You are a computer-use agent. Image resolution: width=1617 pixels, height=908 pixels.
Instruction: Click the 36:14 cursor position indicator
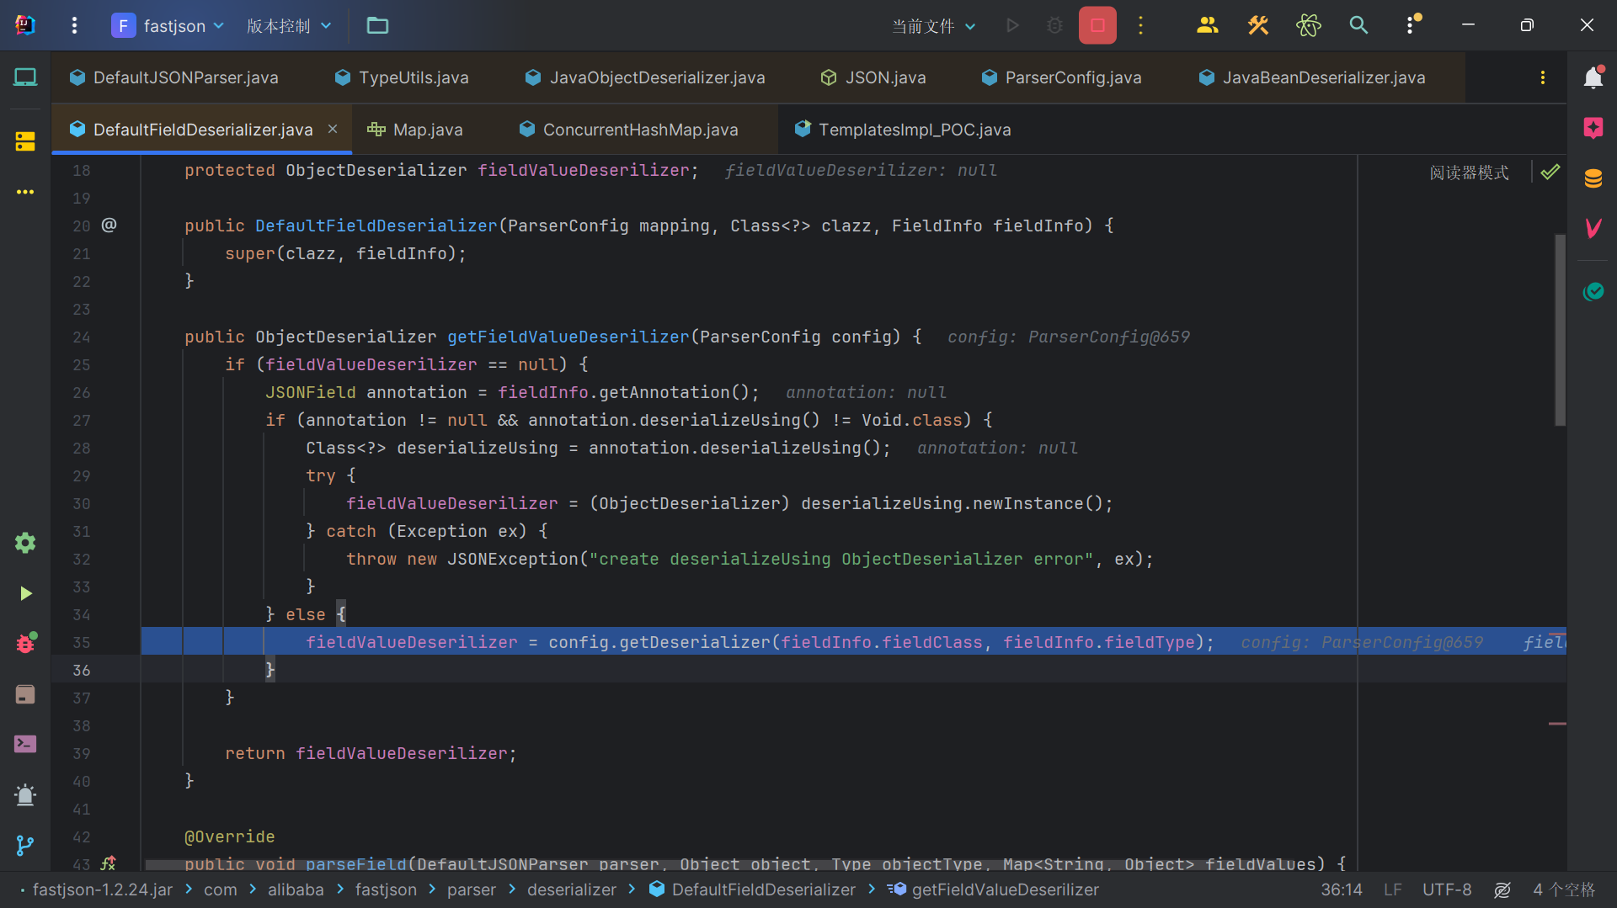[1341, 889]
